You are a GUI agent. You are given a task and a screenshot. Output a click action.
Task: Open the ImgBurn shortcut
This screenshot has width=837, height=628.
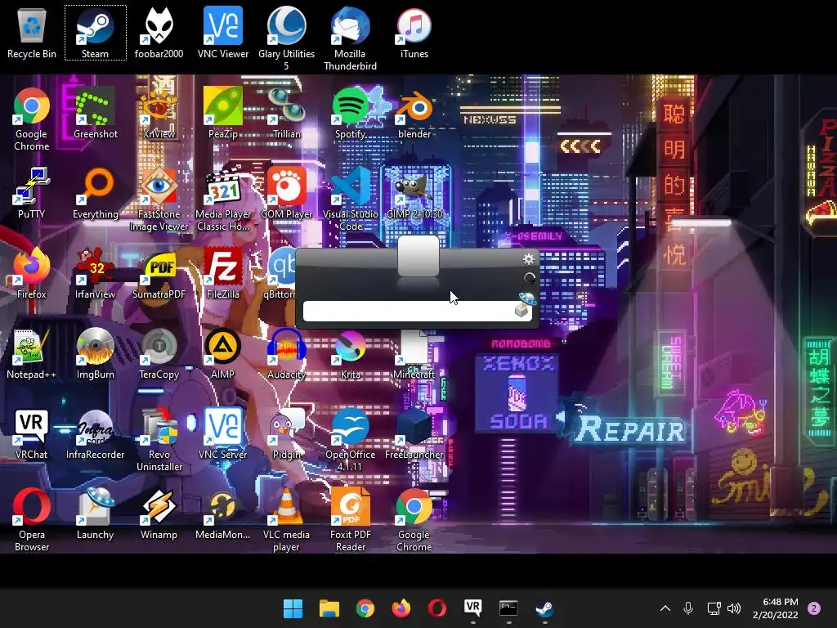tap(95, 353)
